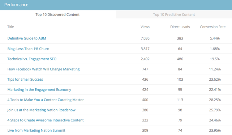Open Blog: Less Than 1% Churn
The image size is (232, 135).
[x=28, y=49]
